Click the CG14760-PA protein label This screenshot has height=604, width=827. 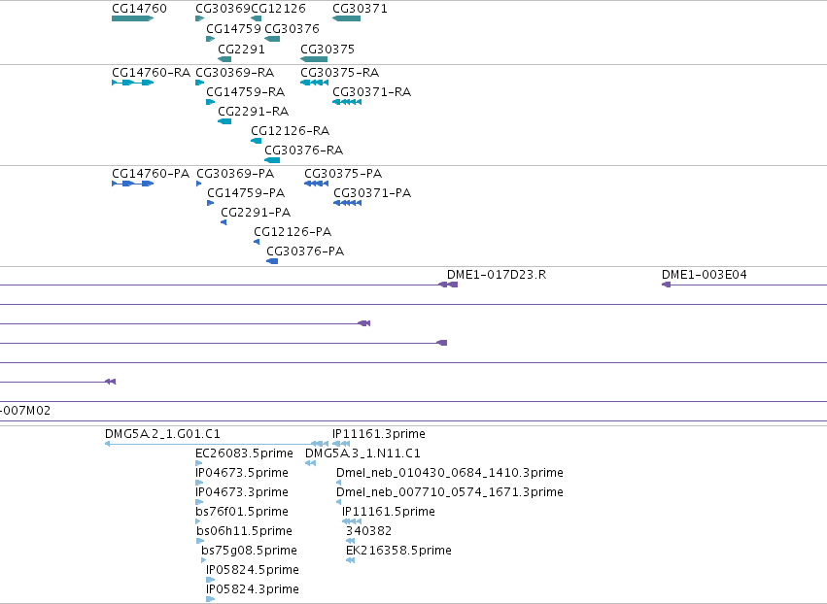point(151,174)
